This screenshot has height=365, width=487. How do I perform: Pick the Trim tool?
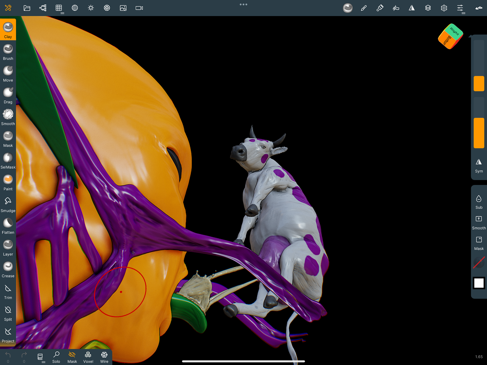tap(8, 291)
